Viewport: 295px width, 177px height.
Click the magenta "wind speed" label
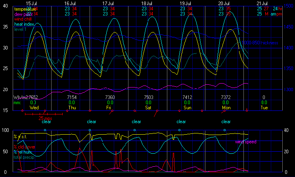246,142
